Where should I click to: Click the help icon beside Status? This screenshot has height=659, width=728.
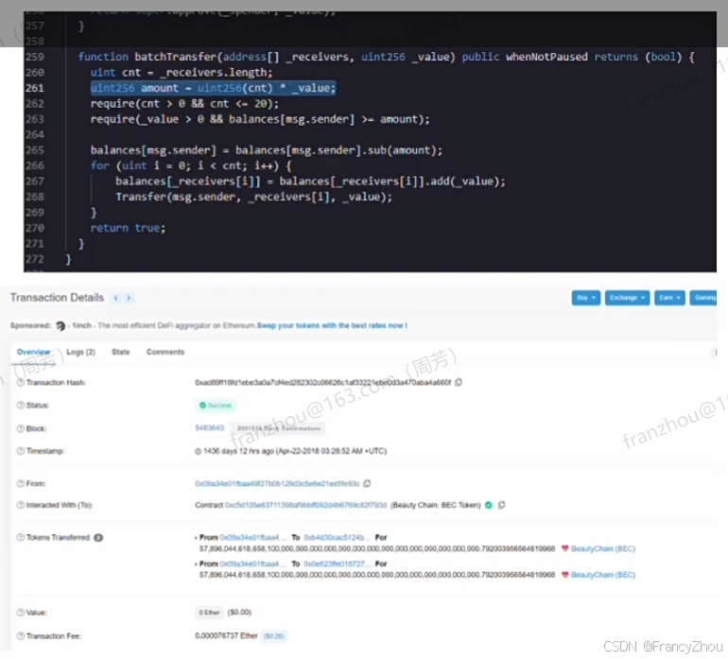(x=21, y=405)
